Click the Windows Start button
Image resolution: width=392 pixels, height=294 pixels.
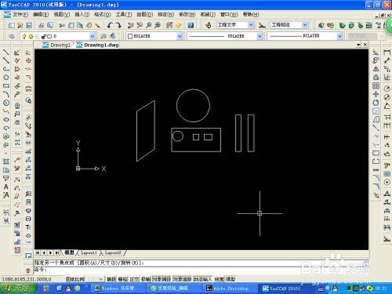[18, 288]
